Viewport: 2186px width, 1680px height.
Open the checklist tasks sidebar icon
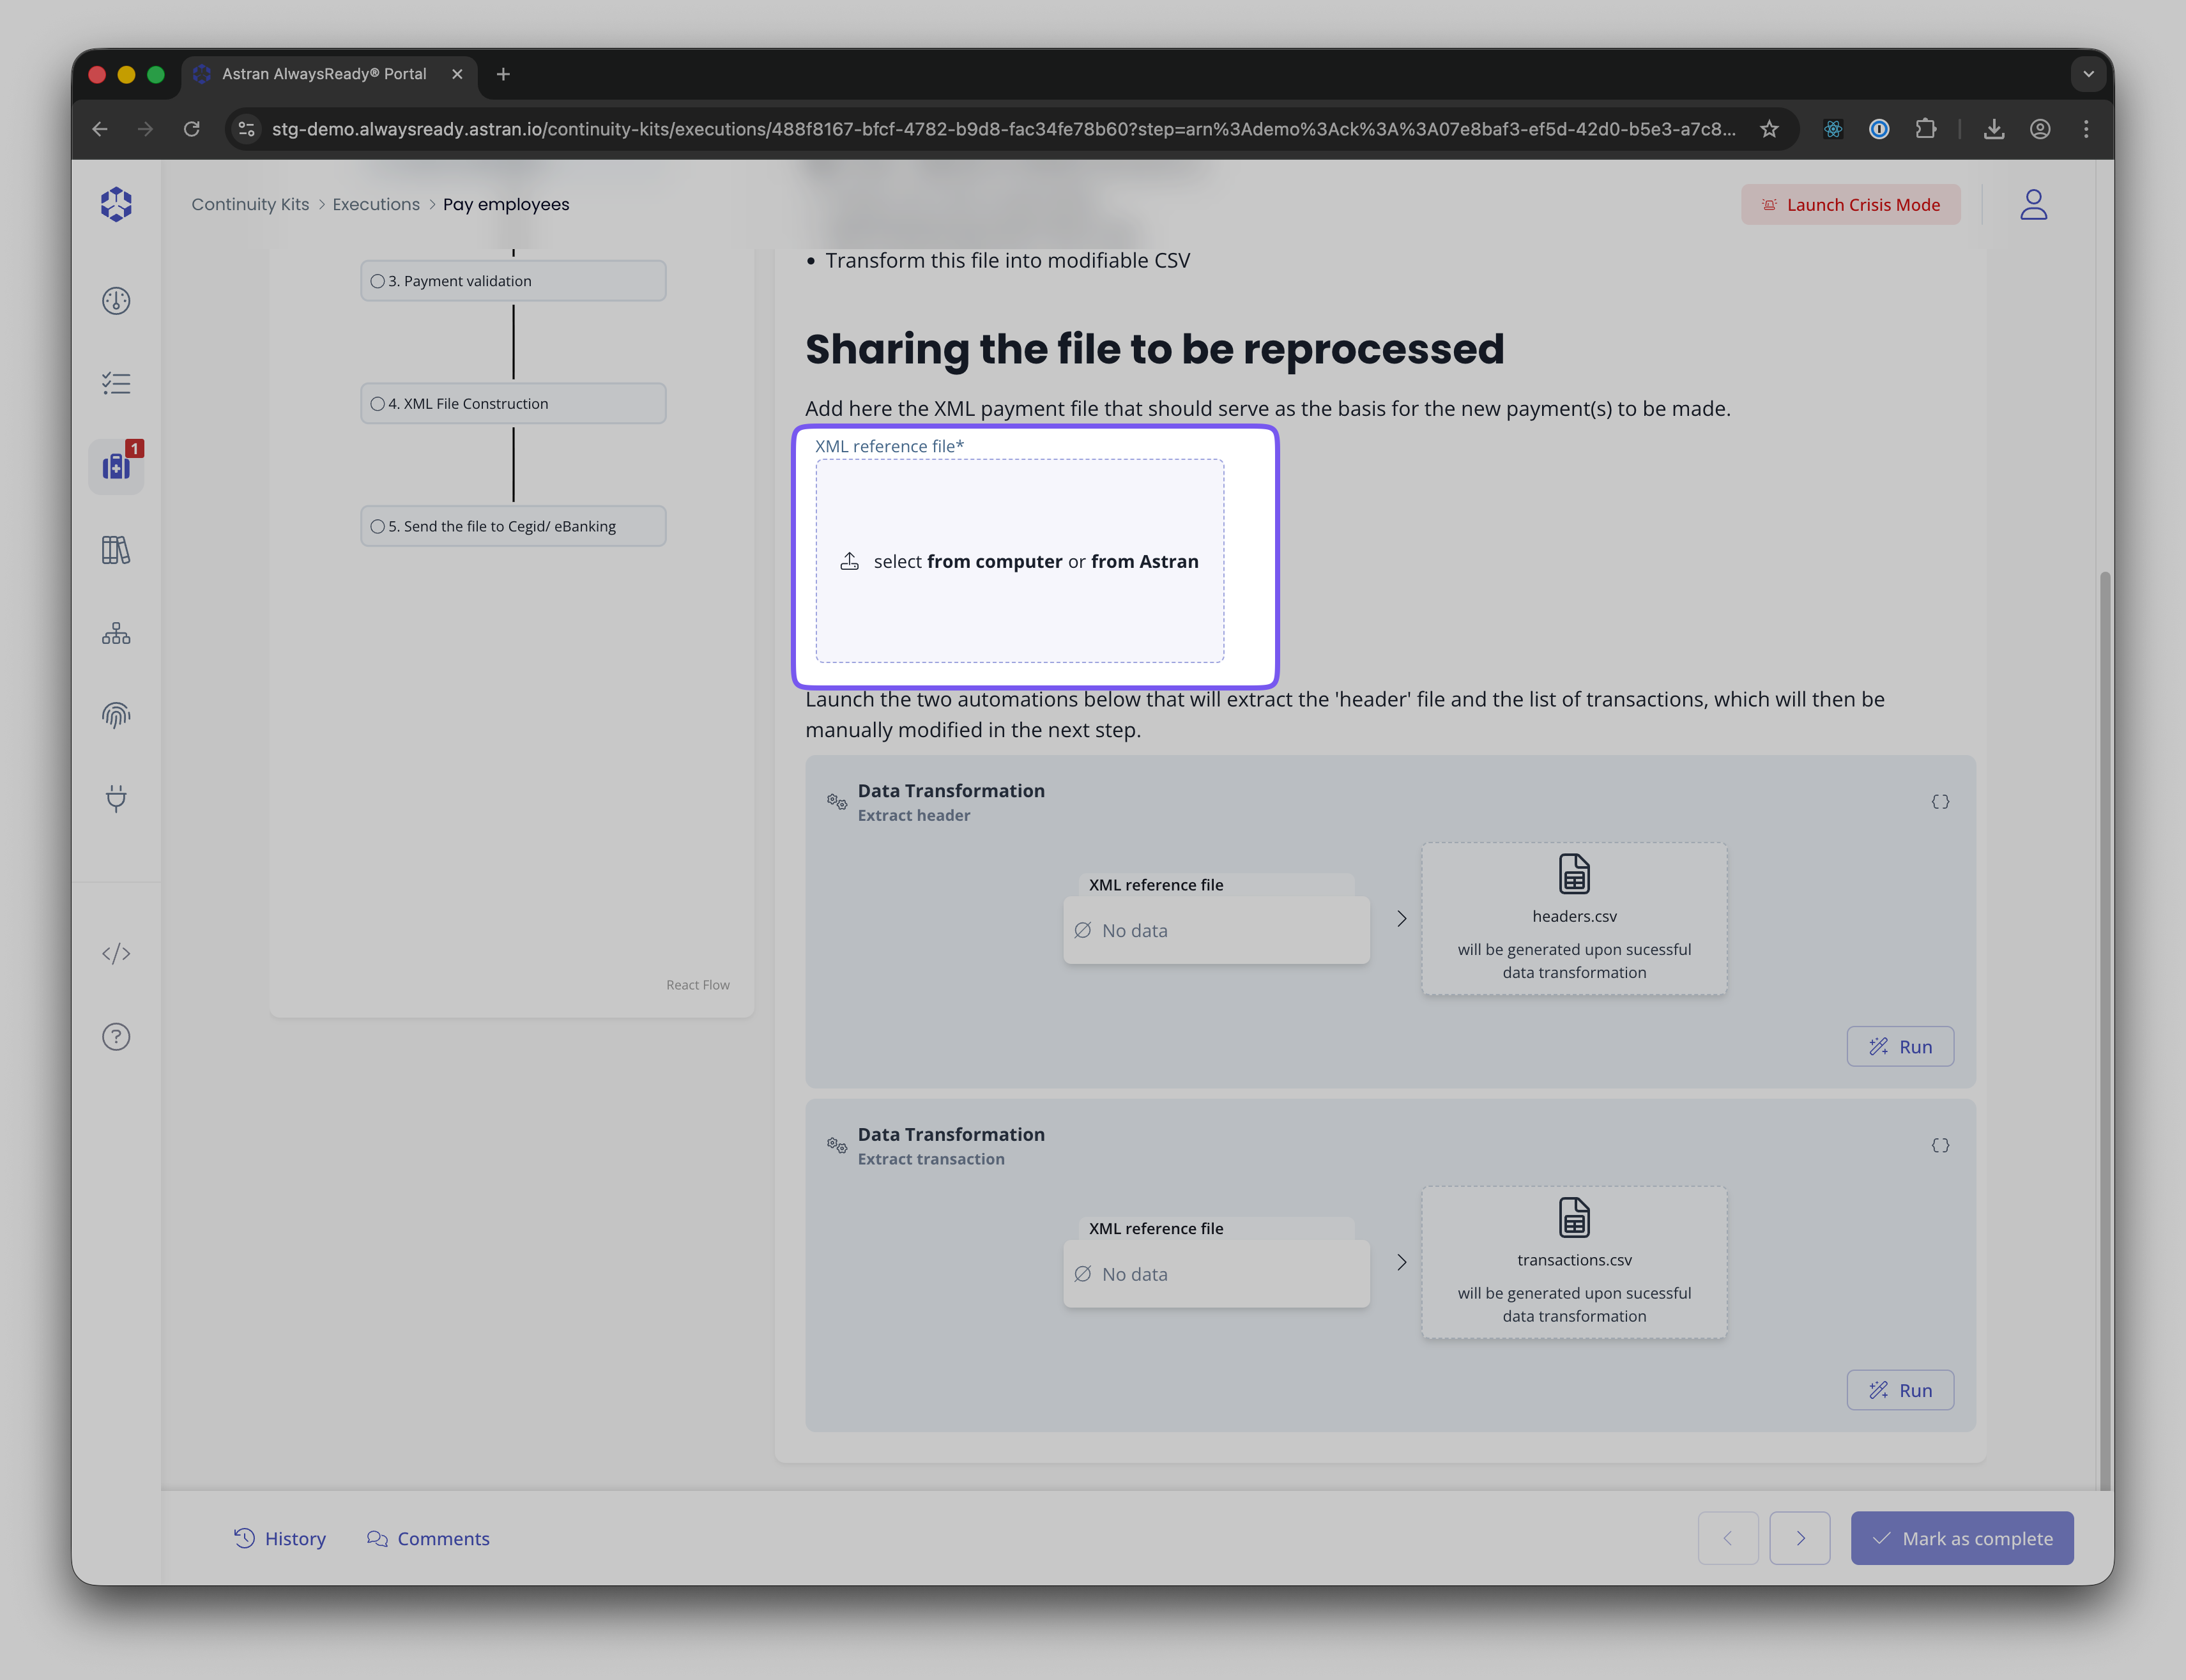point(116,384)
